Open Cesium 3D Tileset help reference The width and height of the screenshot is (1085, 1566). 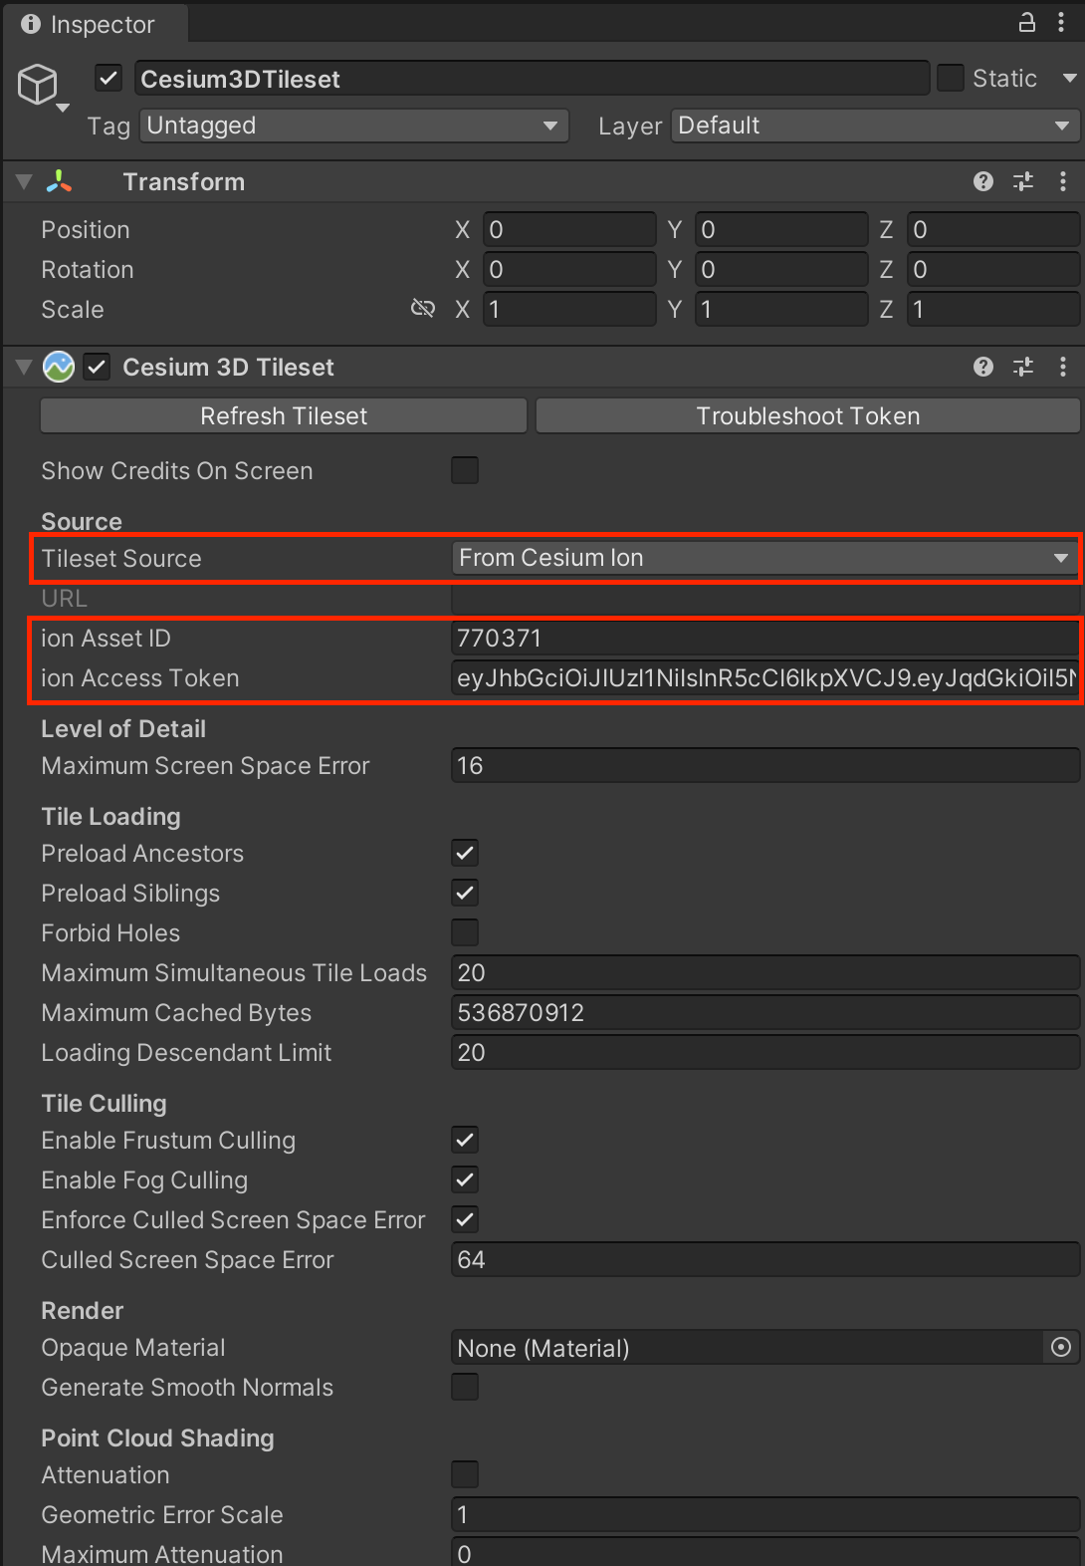coord(983,367)
